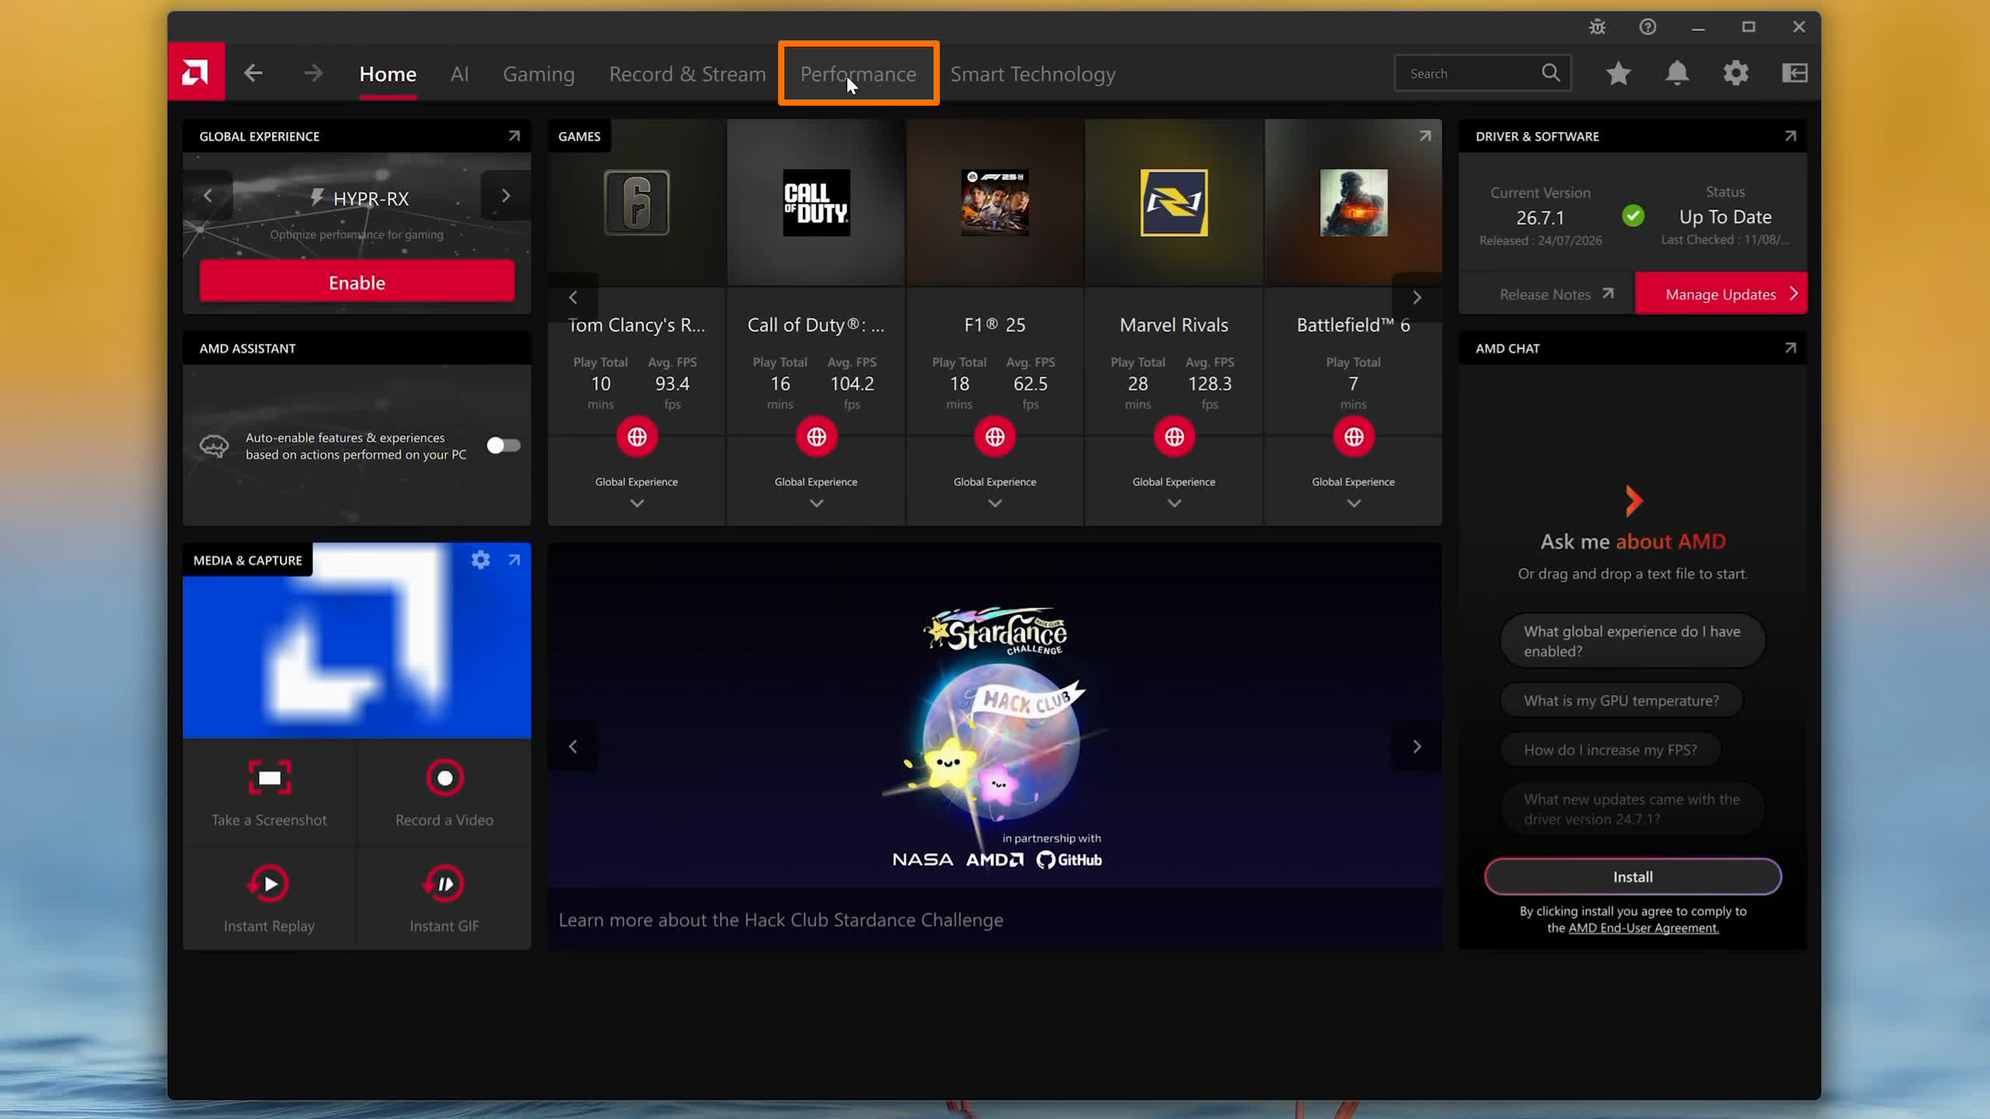Go forward with the forward arrow
1990x1119 pixels.
point(313,73)
